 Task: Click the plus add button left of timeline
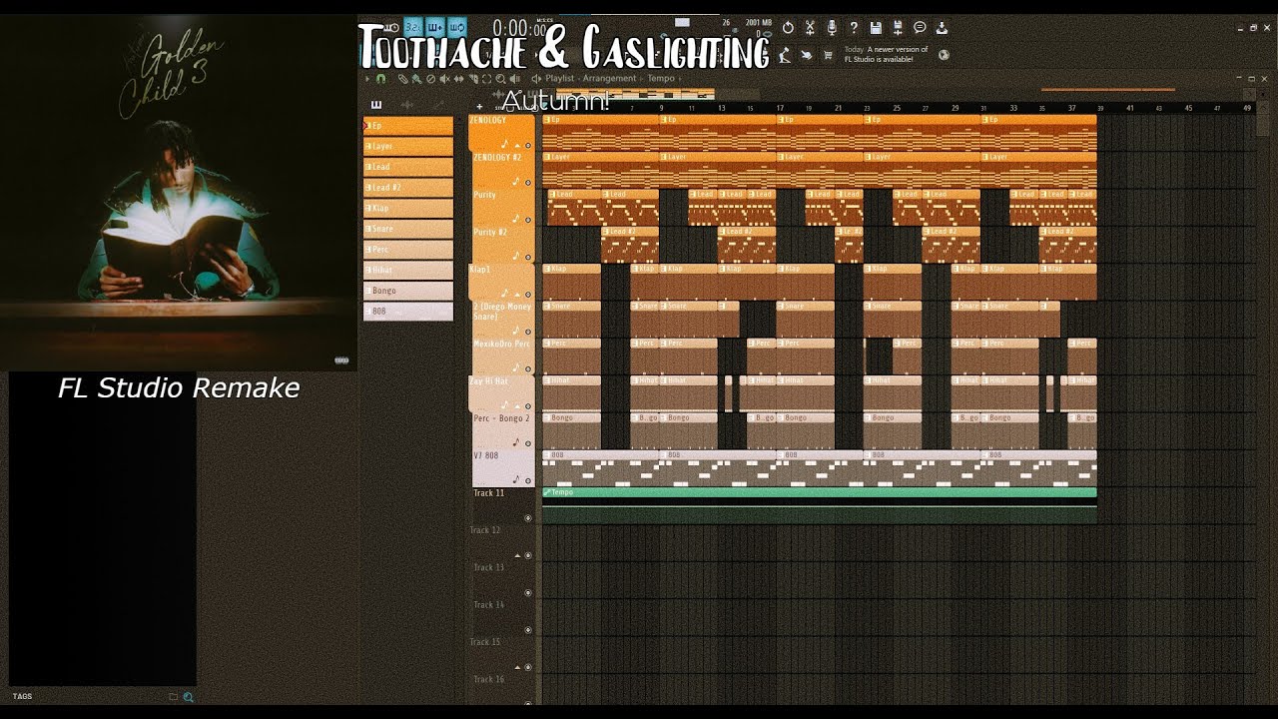479,107
